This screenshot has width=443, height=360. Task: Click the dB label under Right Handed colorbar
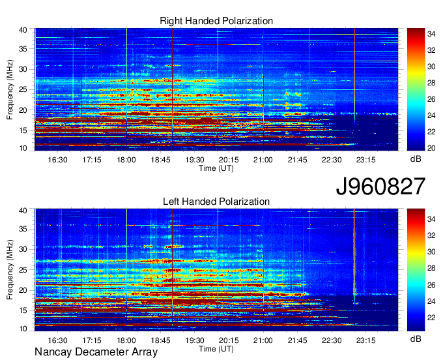tap(416, 159)
